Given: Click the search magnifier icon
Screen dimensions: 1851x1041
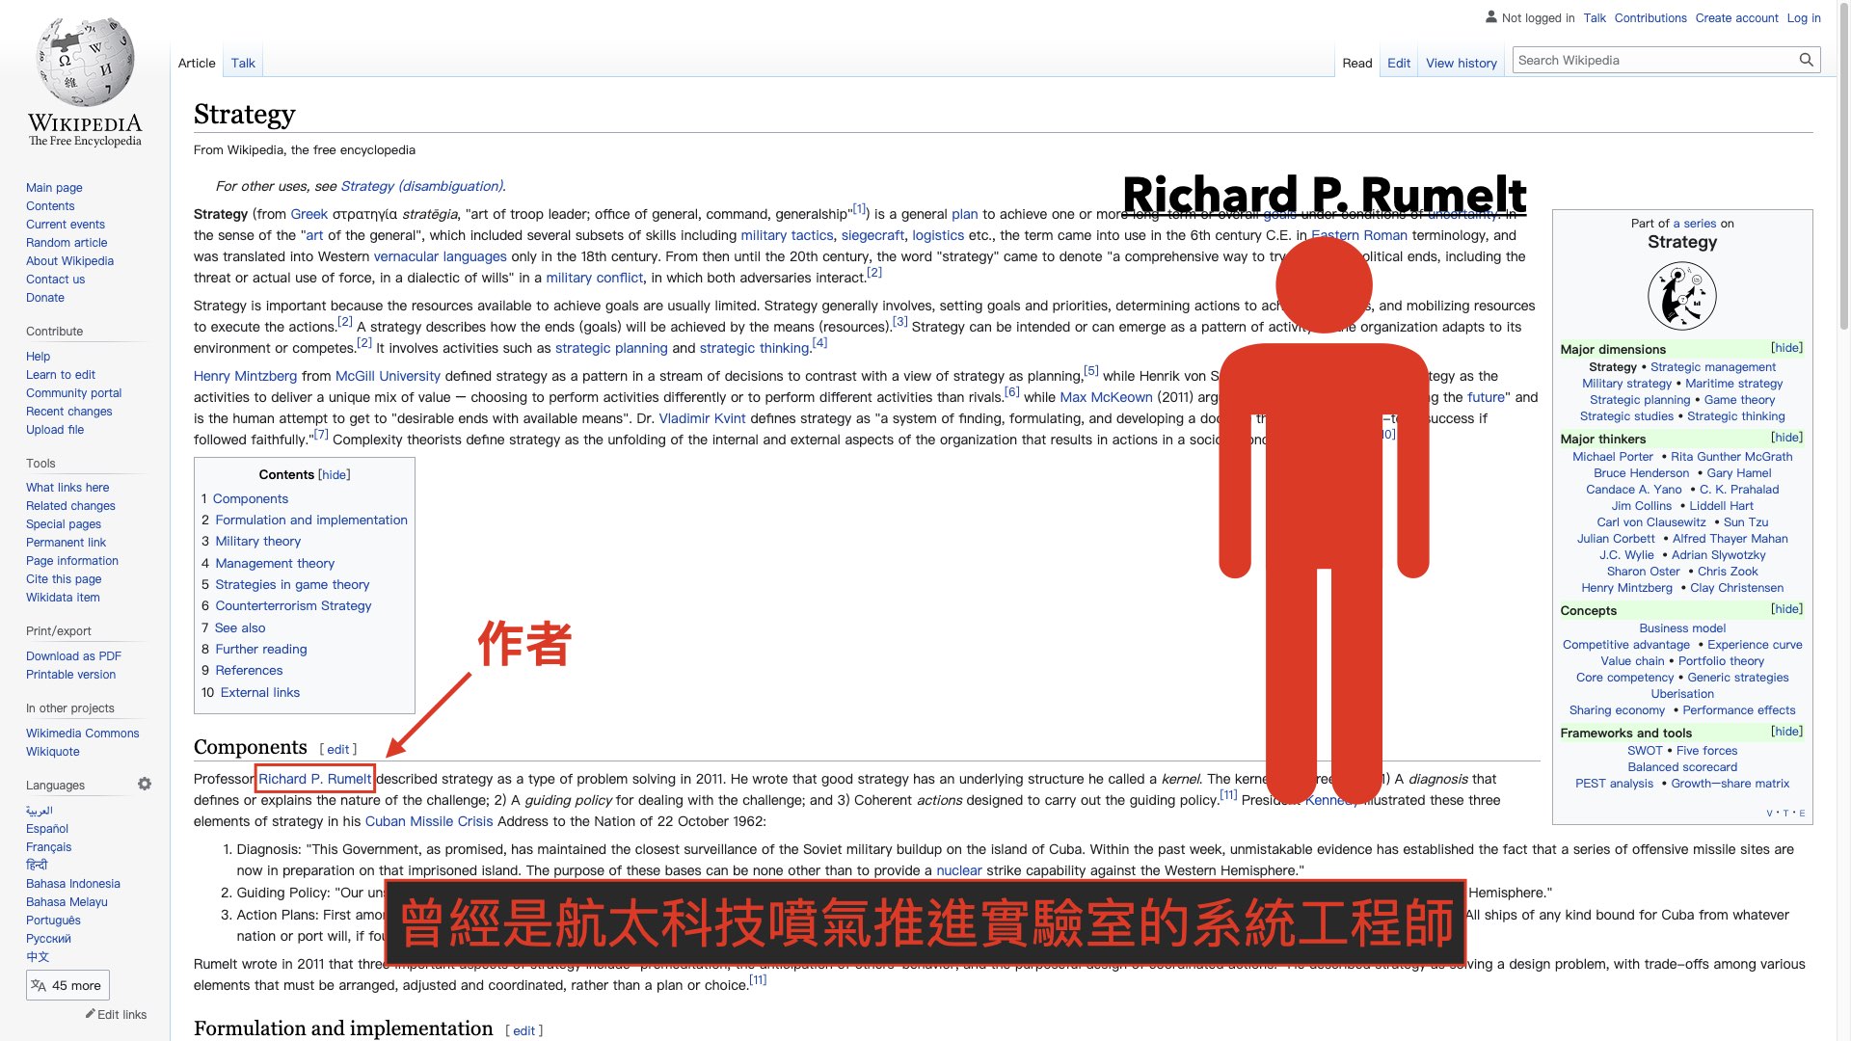Looking at the screenshot, I should point(1806,60).
